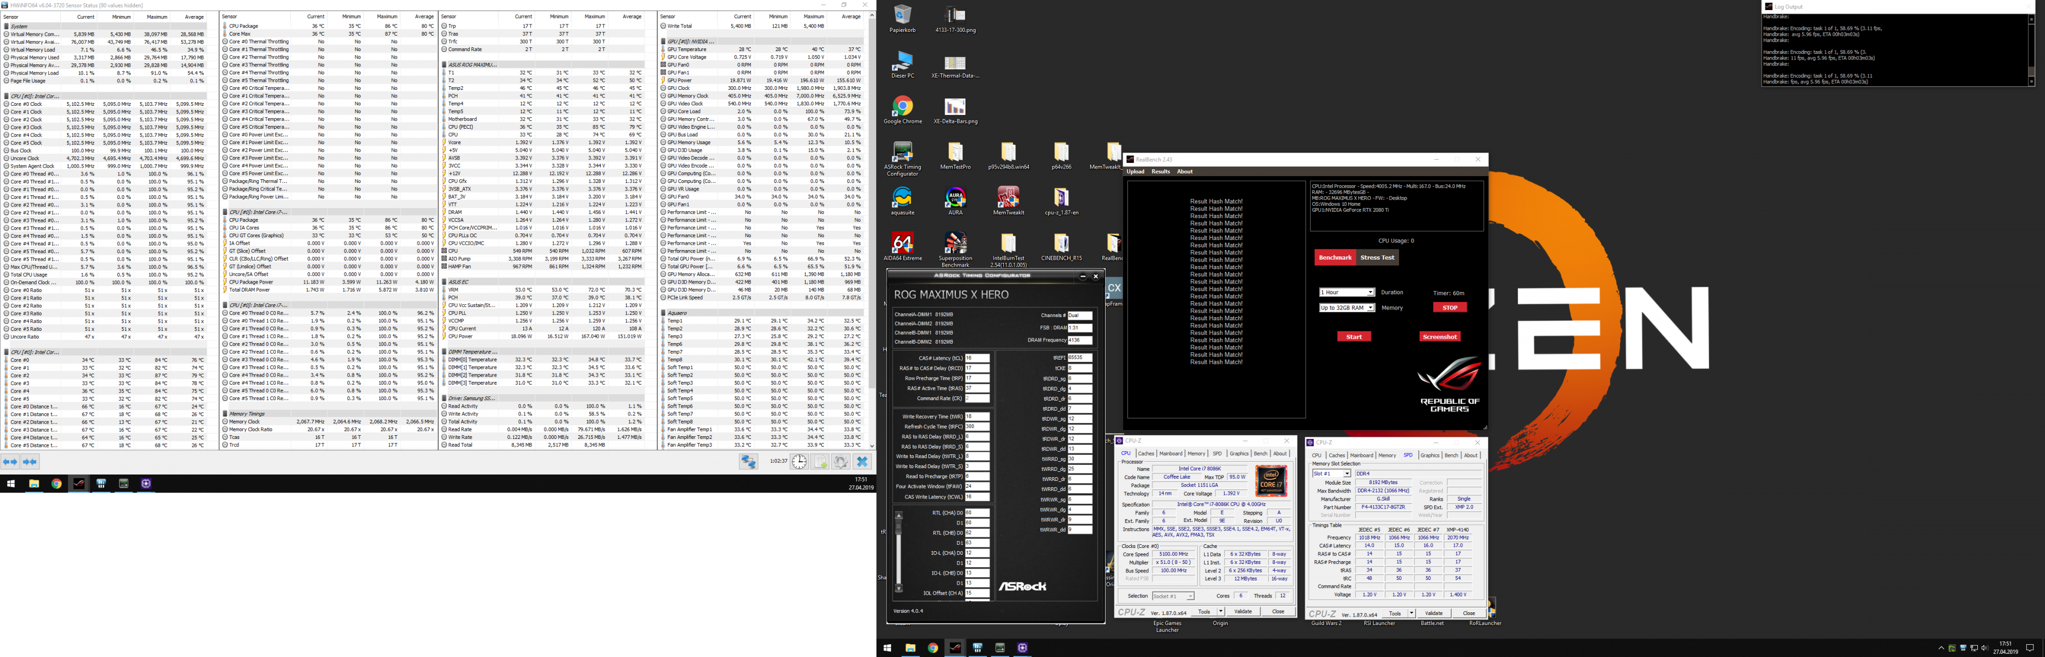Open Results menu in RealBench
2045x657 pixels.
point(1160,171)
